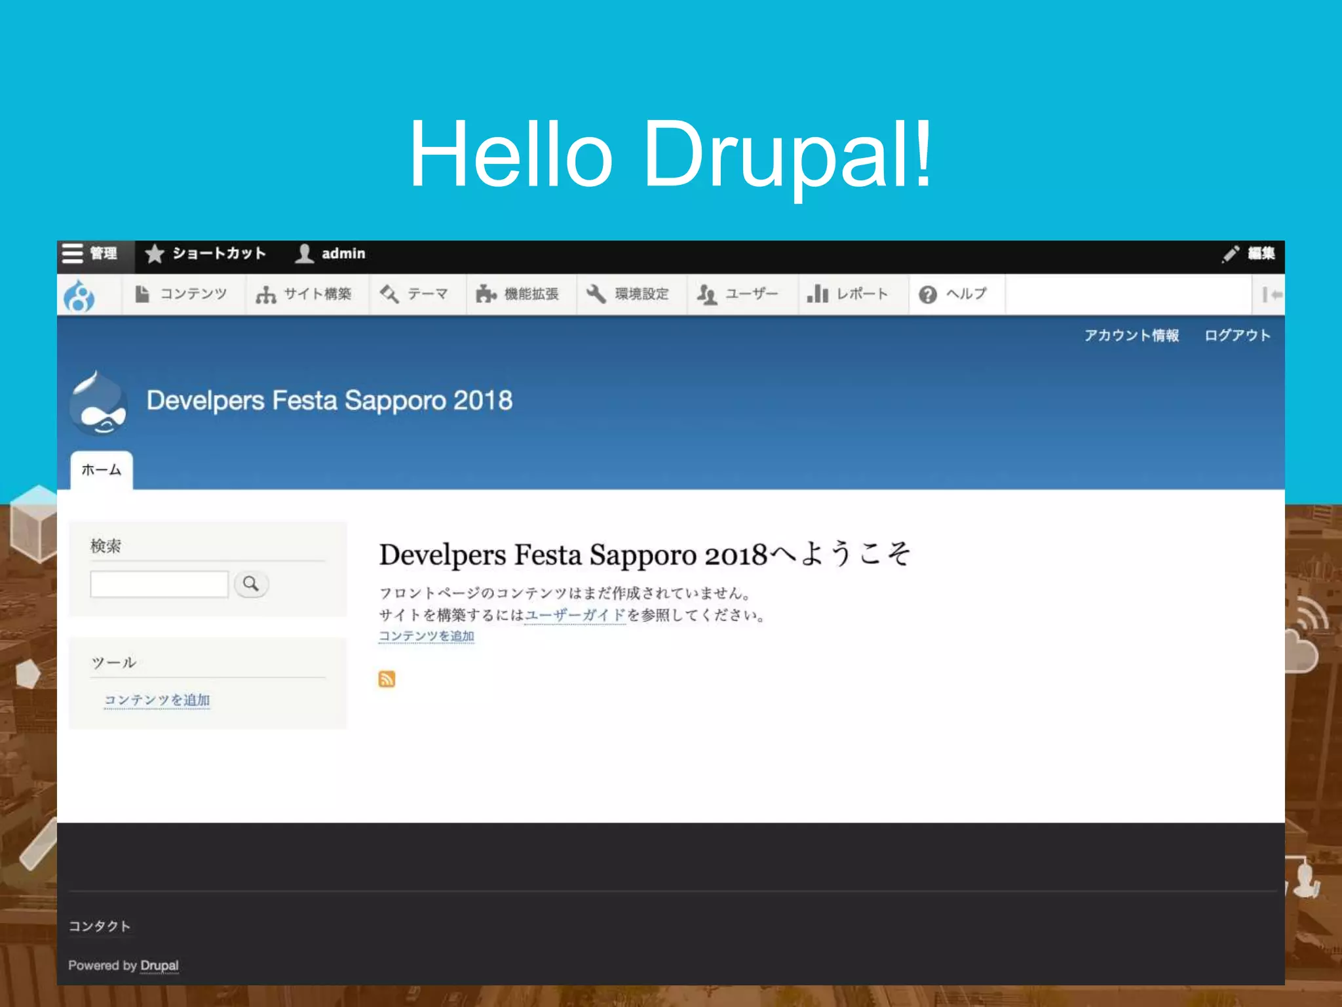Click the Drupal 8 home icon in toolbar
This screenshot has height=1007, width=1342.
[x=79, y=296]
